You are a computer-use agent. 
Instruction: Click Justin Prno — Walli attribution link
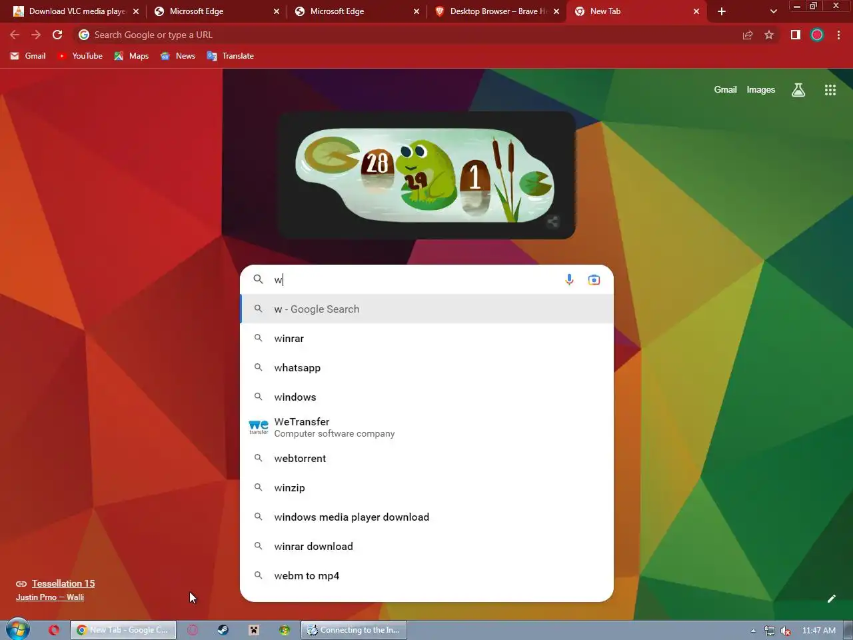pyautogui.click(x=50, y=597)
